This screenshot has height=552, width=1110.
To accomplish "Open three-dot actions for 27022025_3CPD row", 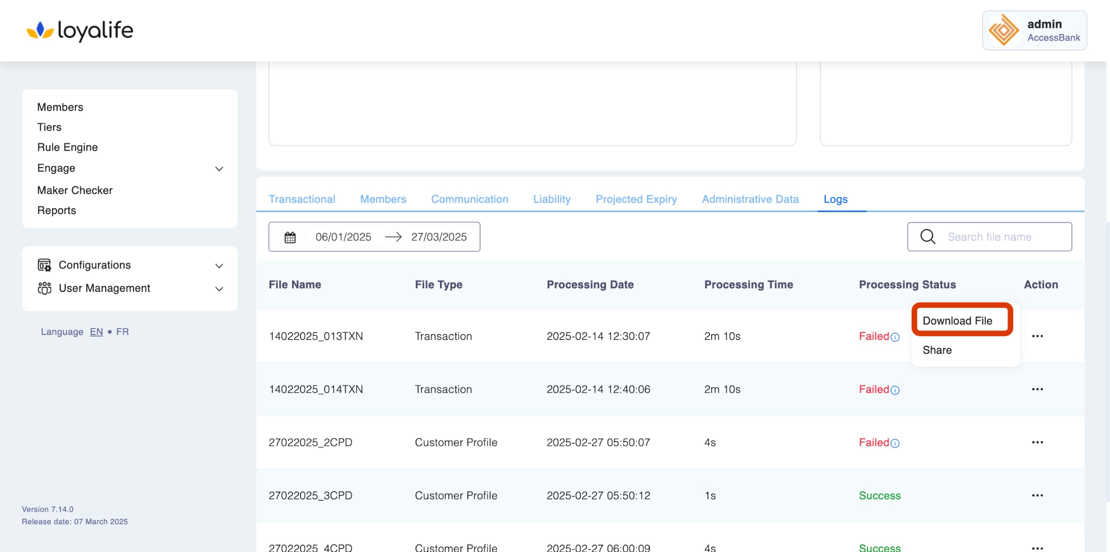I will click(x=1037, y=496).
